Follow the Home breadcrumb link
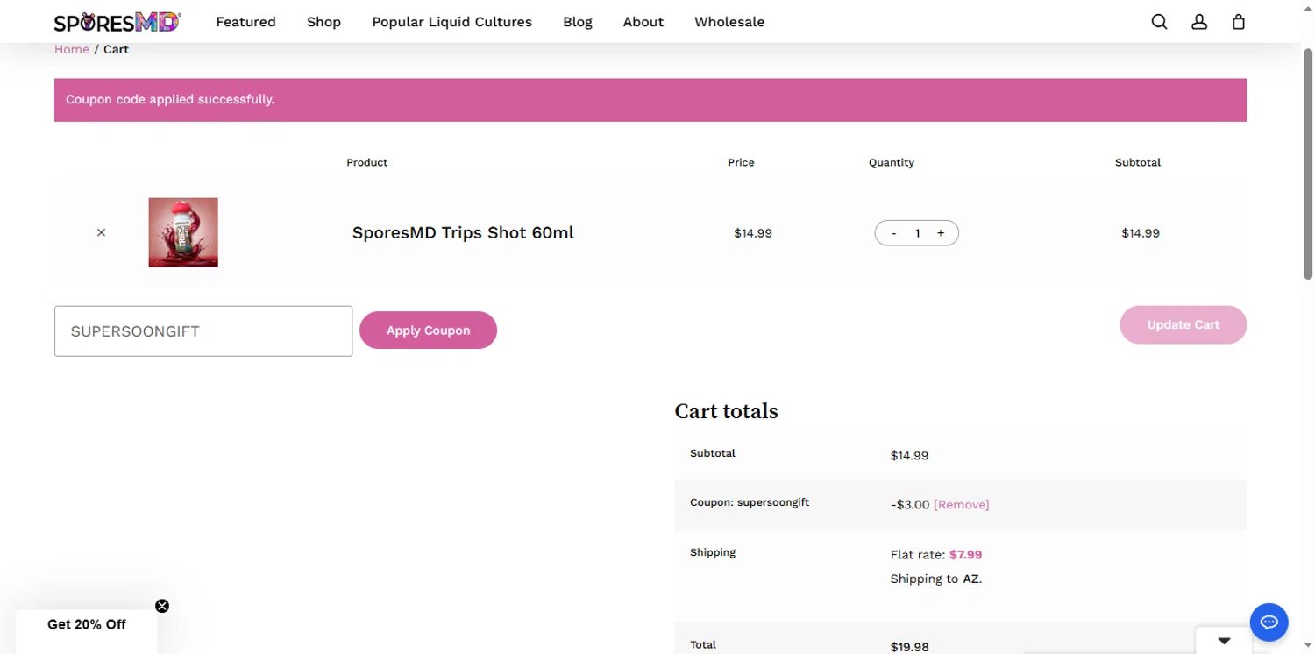Viewport: 1315px width, 654px height. coord(72,49)
